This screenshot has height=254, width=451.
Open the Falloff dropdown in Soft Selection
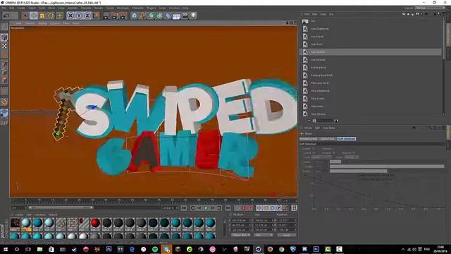coord(321,157)
